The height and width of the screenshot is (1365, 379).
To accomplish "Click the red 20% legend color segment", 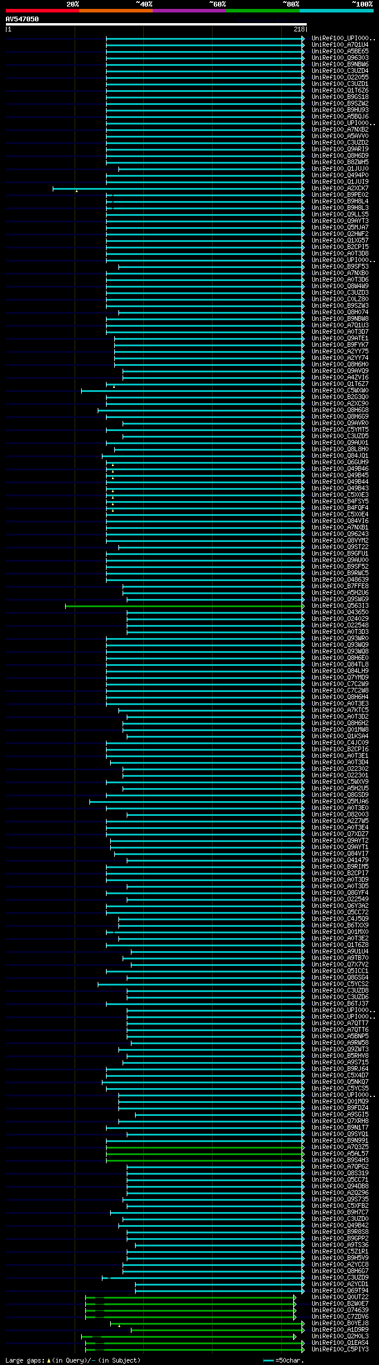I will (43, 11).
